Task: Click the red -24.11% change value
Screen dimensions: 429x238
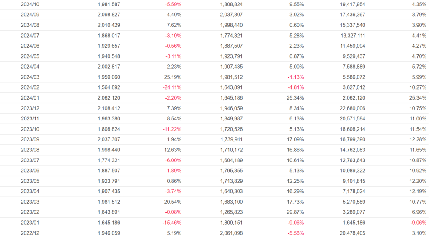Action: (x=172, y=87)
